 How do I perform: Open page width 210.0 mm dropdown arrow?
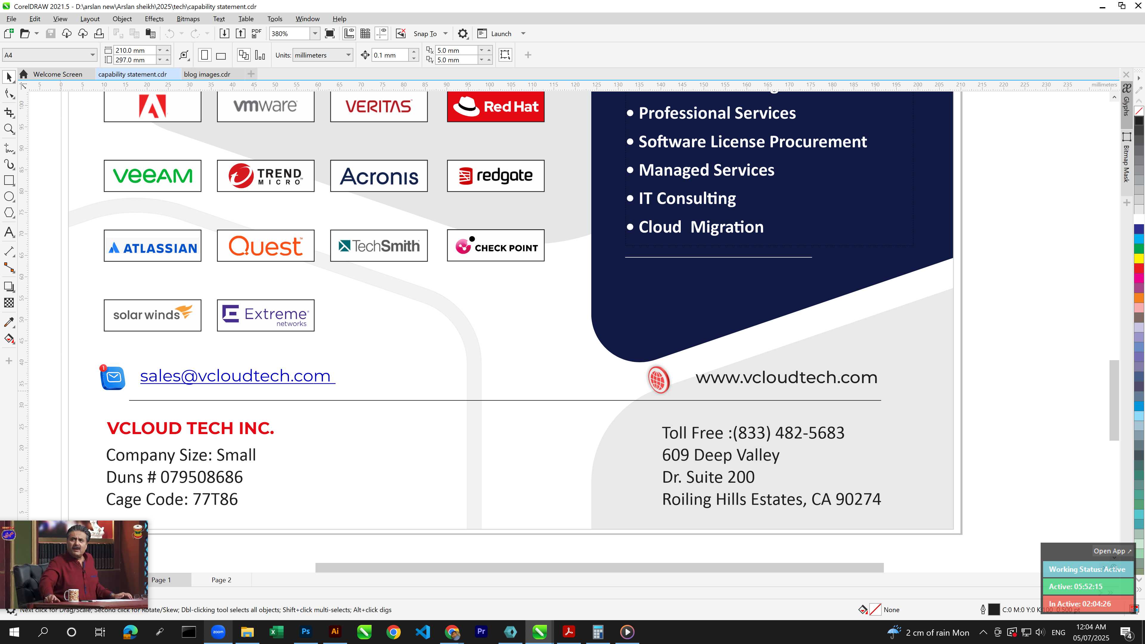[160, 50]
